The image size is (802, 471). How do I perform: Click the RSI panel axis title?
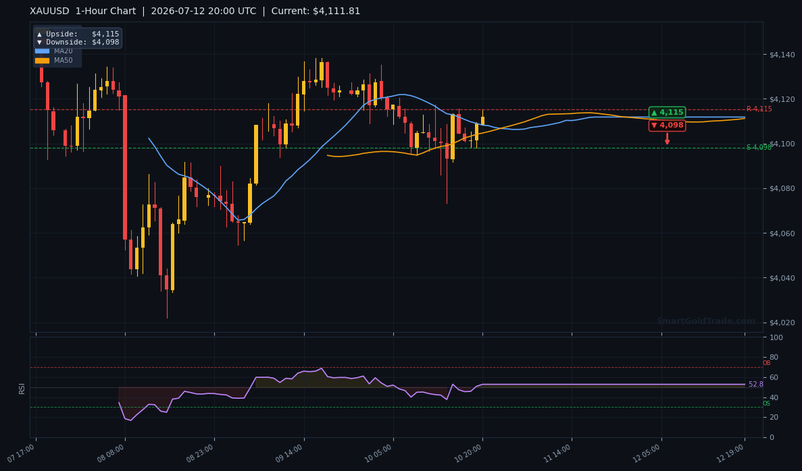point(22,388)
